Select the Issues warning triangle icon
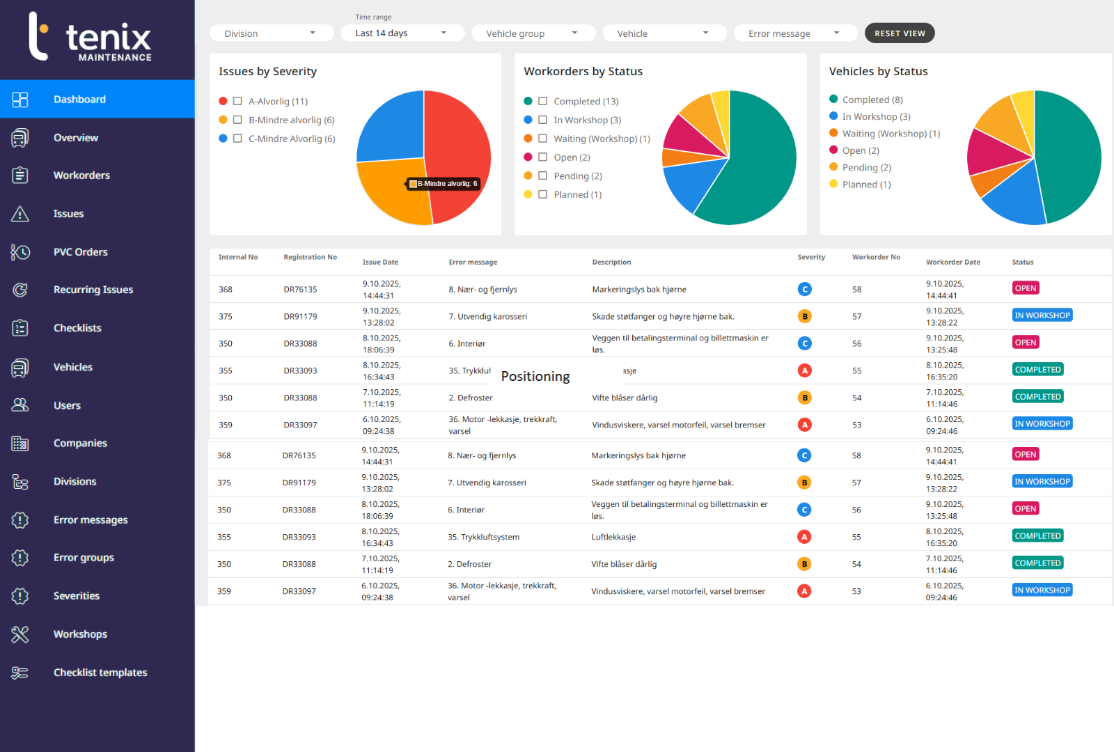 (20, 214)
